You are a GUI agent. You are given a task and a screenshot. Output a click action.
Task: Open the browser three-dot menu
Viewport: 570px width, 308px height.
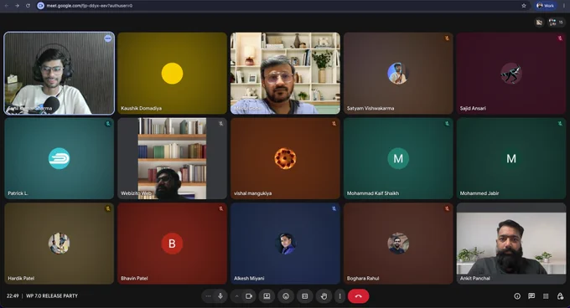pos(564,6)
